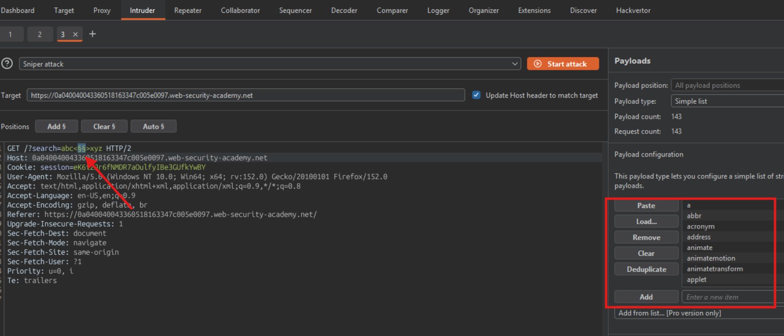The height and width of the screenshot is (336, 784).
Task: Open the Payload type Simple list dropdown
Action: tap(727, 101)
